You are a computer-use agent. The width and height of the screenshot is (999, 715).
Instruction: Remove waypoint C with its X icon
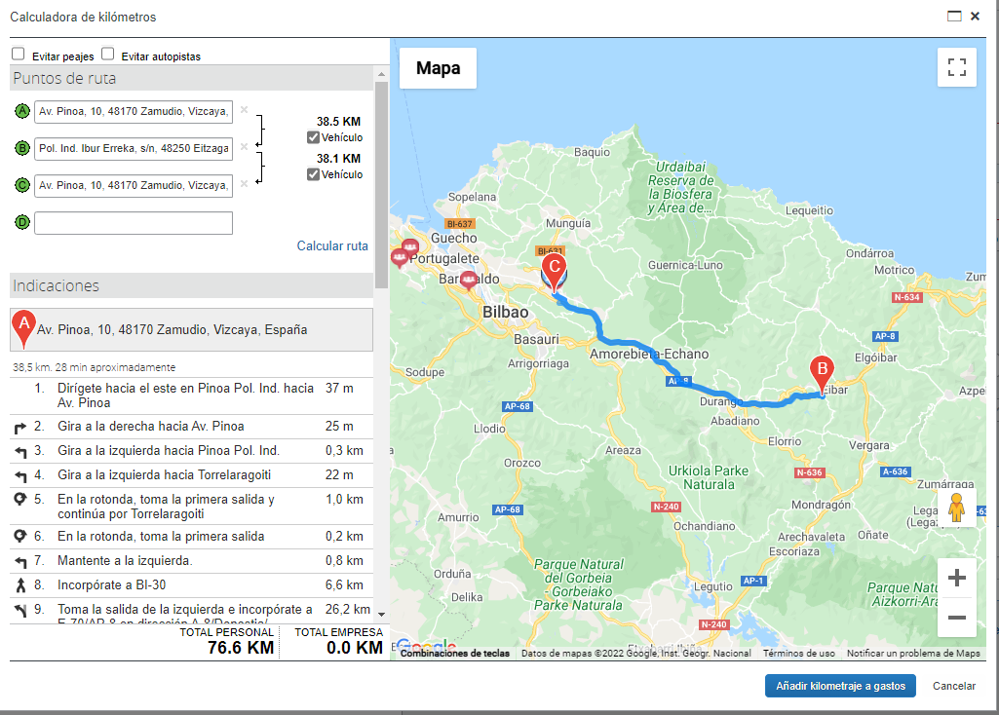[x=244, y=184]
